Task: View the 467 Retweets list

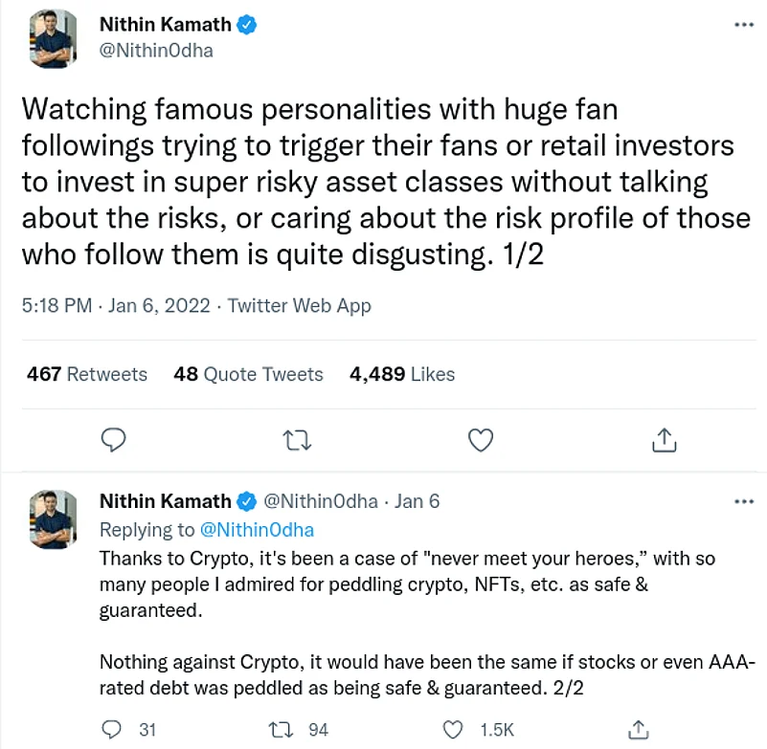Action: 87,374
